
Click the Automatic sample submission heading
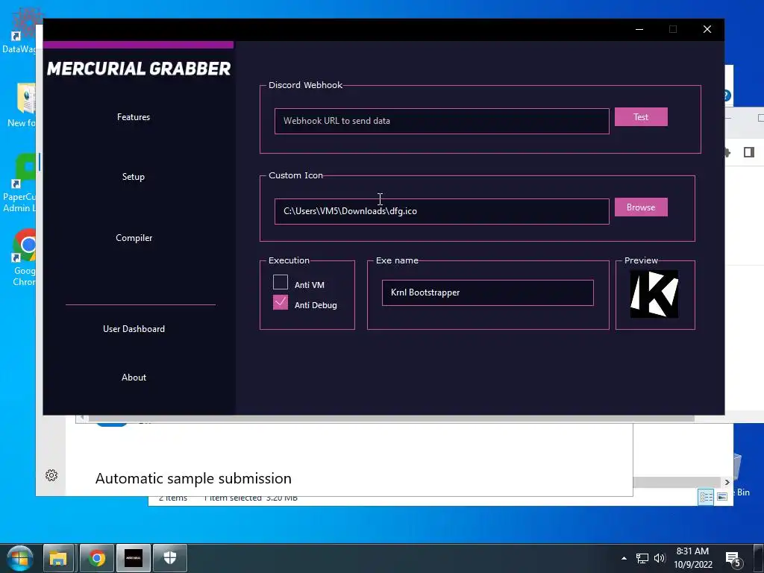pos(193,478)
